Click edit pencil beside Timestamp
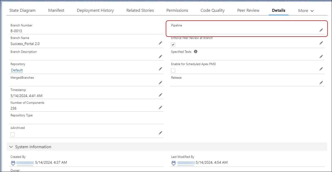 [x=160, y=95]
